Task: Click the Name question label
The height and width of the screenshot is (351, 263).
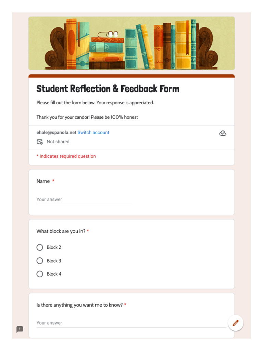Action: pos(43,181)
